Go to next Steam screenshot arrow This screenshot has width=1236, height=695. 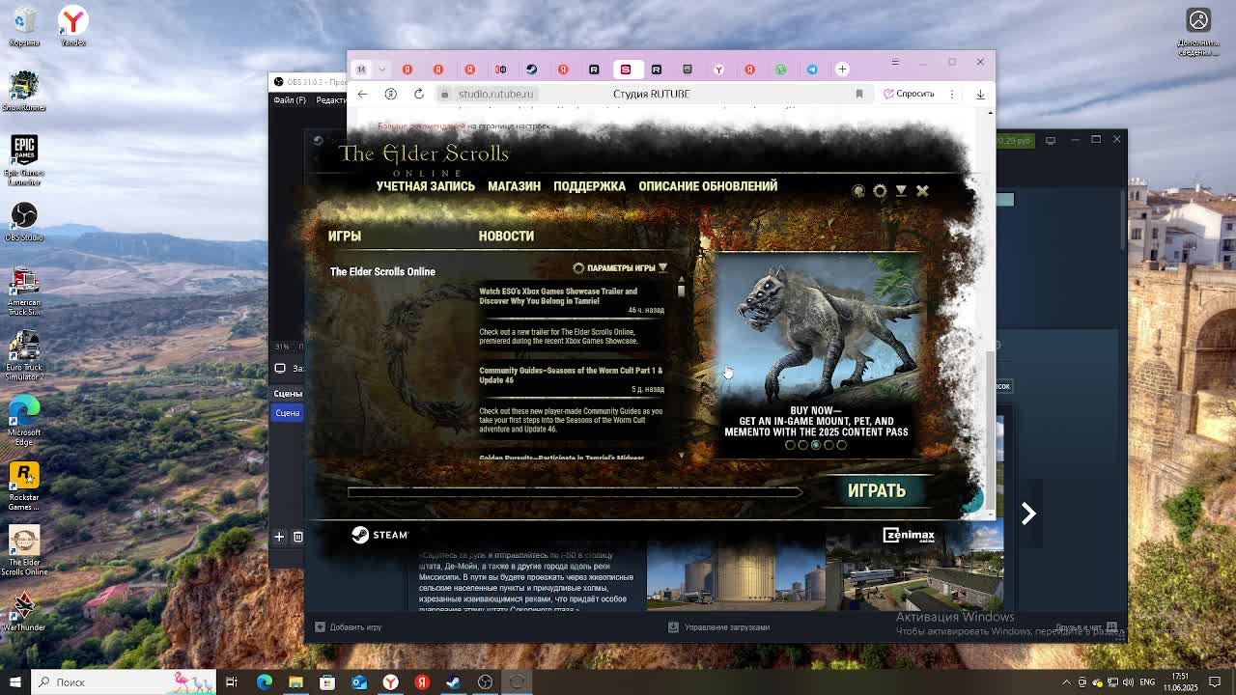tap(1028, 514)
